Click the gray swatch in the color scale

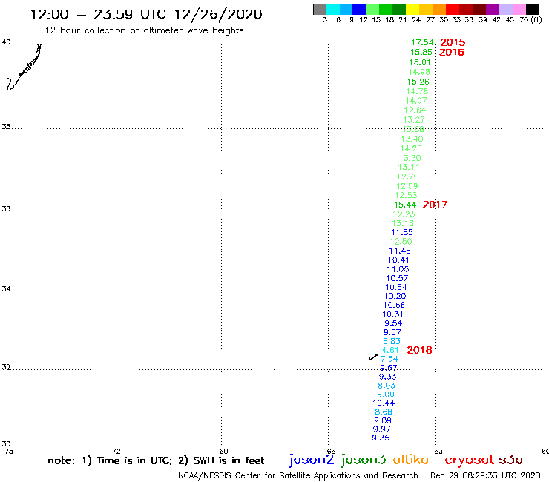click(x=320, y=9)
